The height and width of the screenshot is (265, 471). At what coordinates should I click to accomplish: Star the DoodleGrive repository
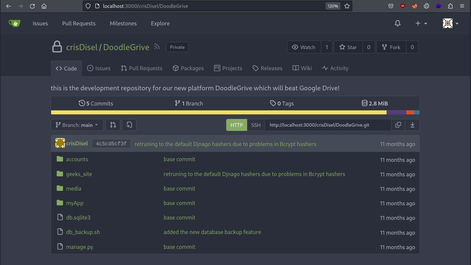point(348,47)
